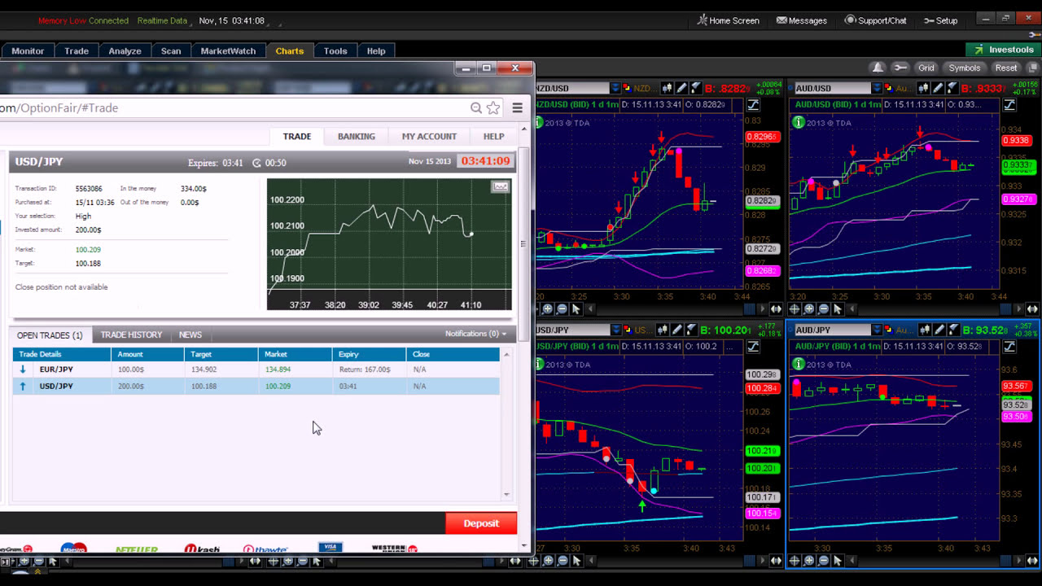
Task: Open the Grid layout selector
Action: (x=926, y=68)
